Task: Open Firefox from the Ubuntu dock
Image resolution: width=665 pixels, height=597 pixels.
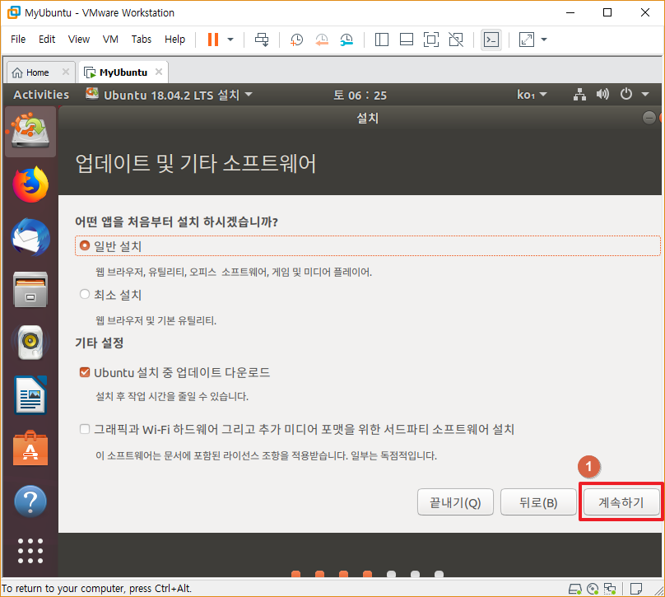Action: [x=30, y=184]
